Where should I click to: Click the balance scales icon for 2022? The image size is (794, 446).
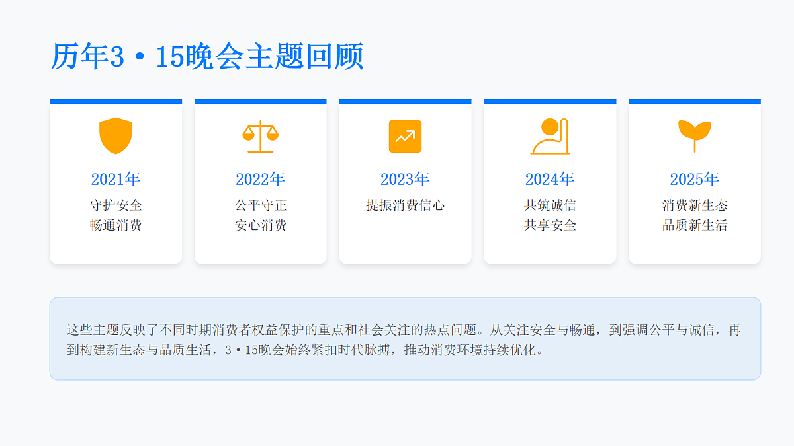point(261,136)
